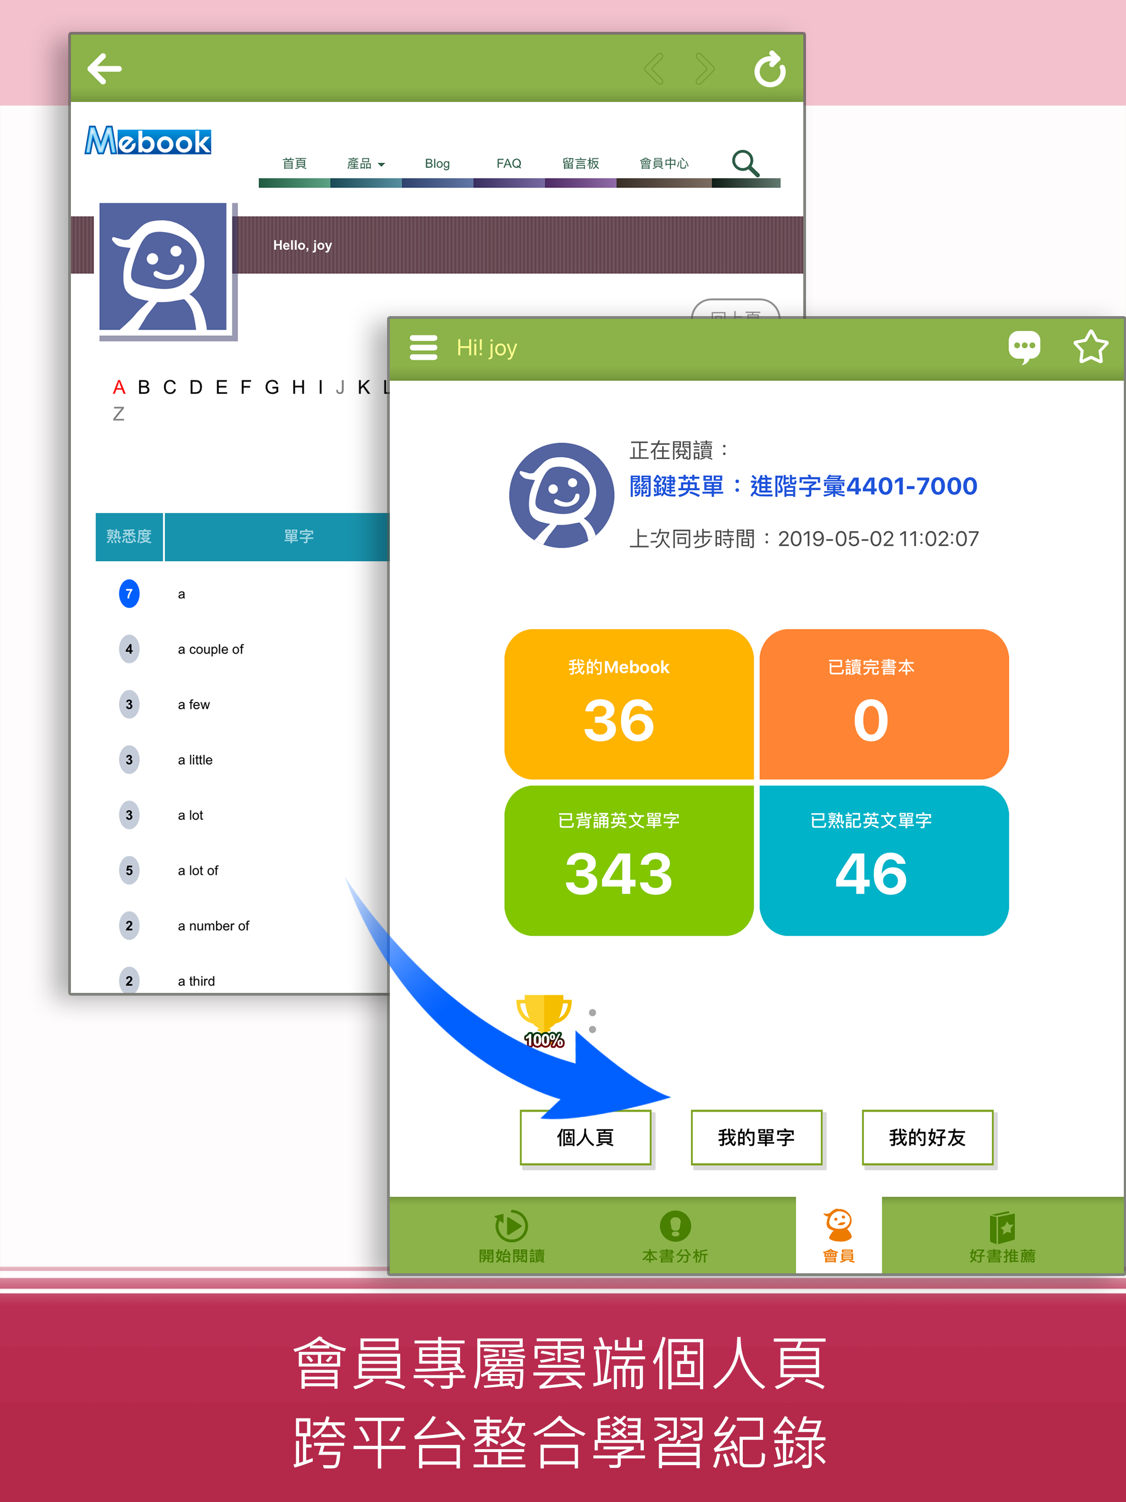
Task: Click the page indicator dots beside the trophy
Action: click(592, 1020)
